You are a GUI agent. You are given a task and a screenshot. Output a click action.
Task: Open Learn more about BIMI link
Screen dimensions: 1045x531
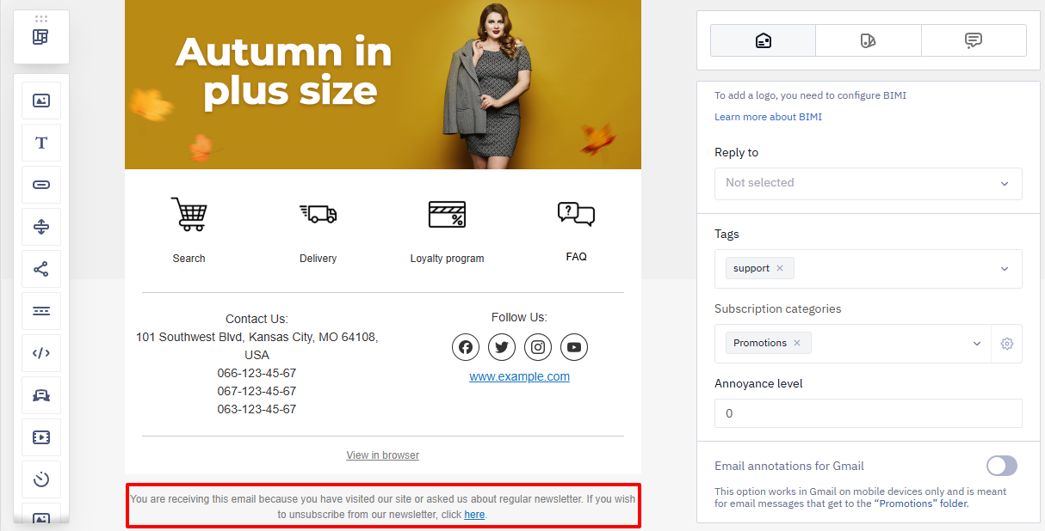(x=768, y=117)
